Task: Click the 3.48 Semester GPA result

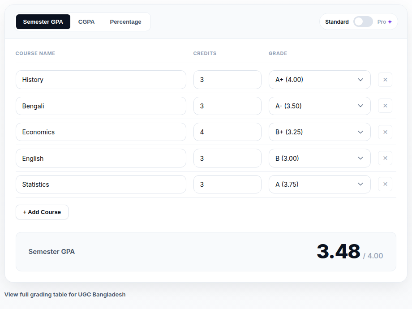Action: (339, 252)
